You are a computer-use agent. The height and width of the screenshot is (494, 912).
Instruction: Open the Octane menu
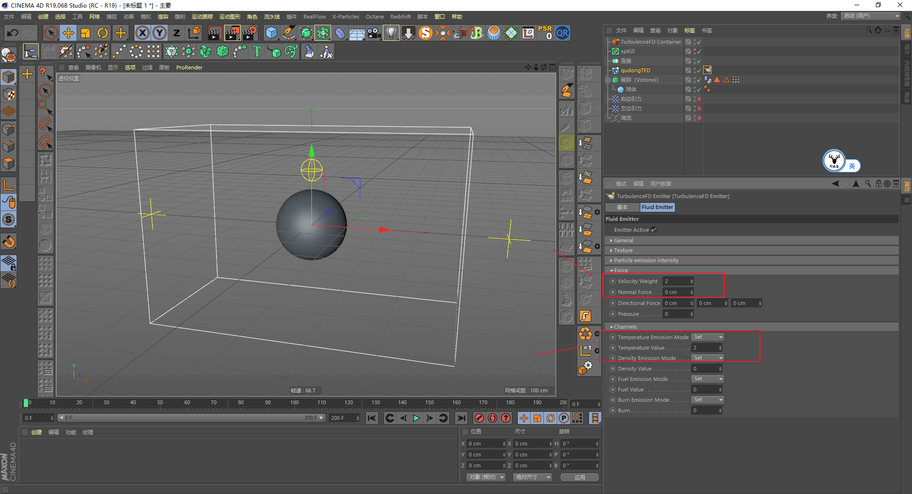coord(375,17)
